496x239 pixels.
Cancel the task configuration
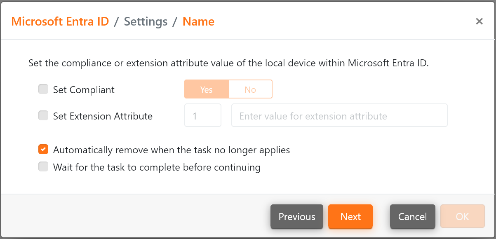click(412, 216)
